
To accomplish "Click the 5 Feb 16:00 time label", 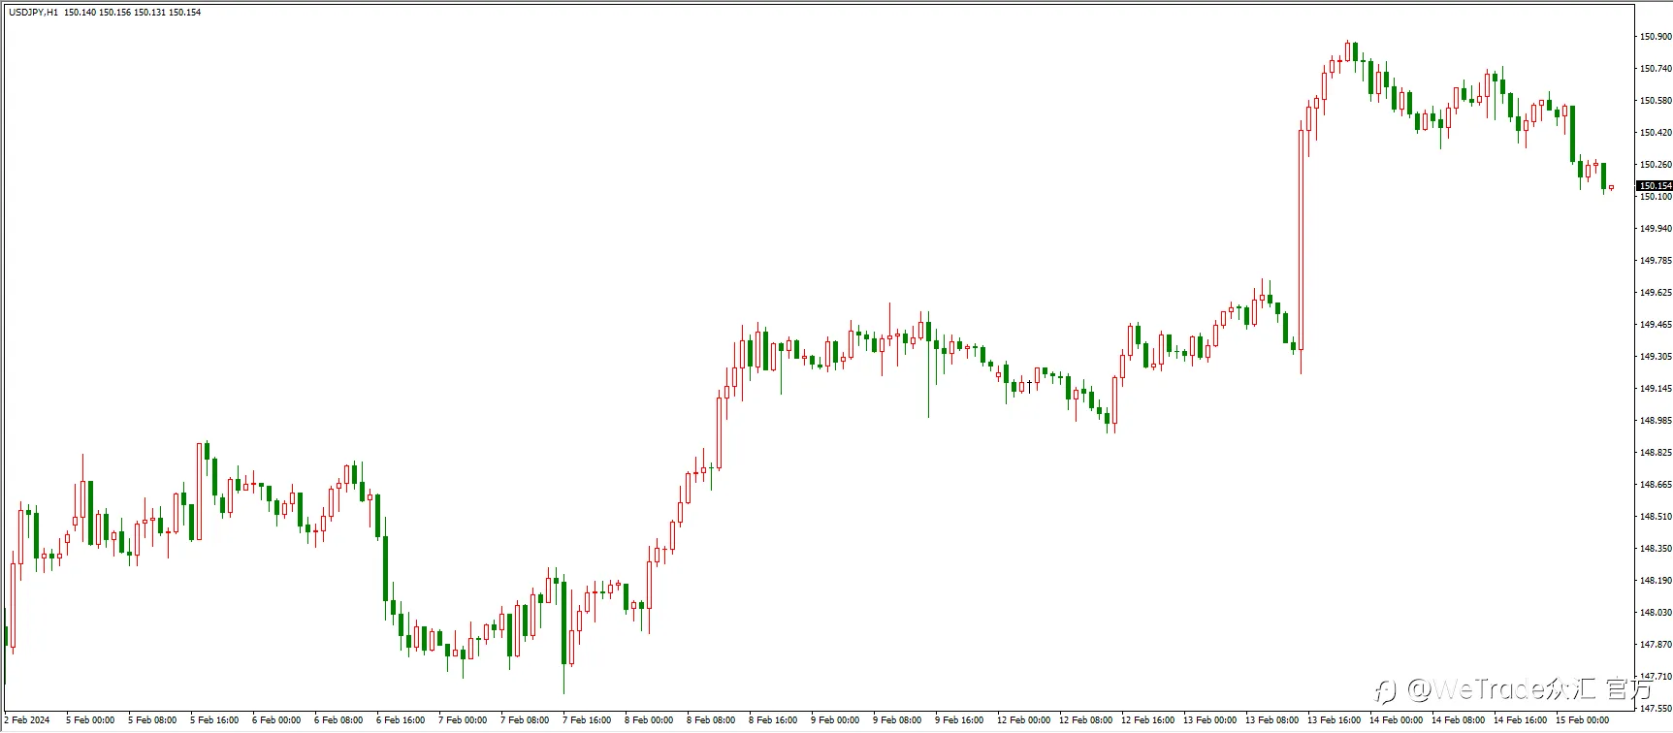I will (x=214, y=720).
